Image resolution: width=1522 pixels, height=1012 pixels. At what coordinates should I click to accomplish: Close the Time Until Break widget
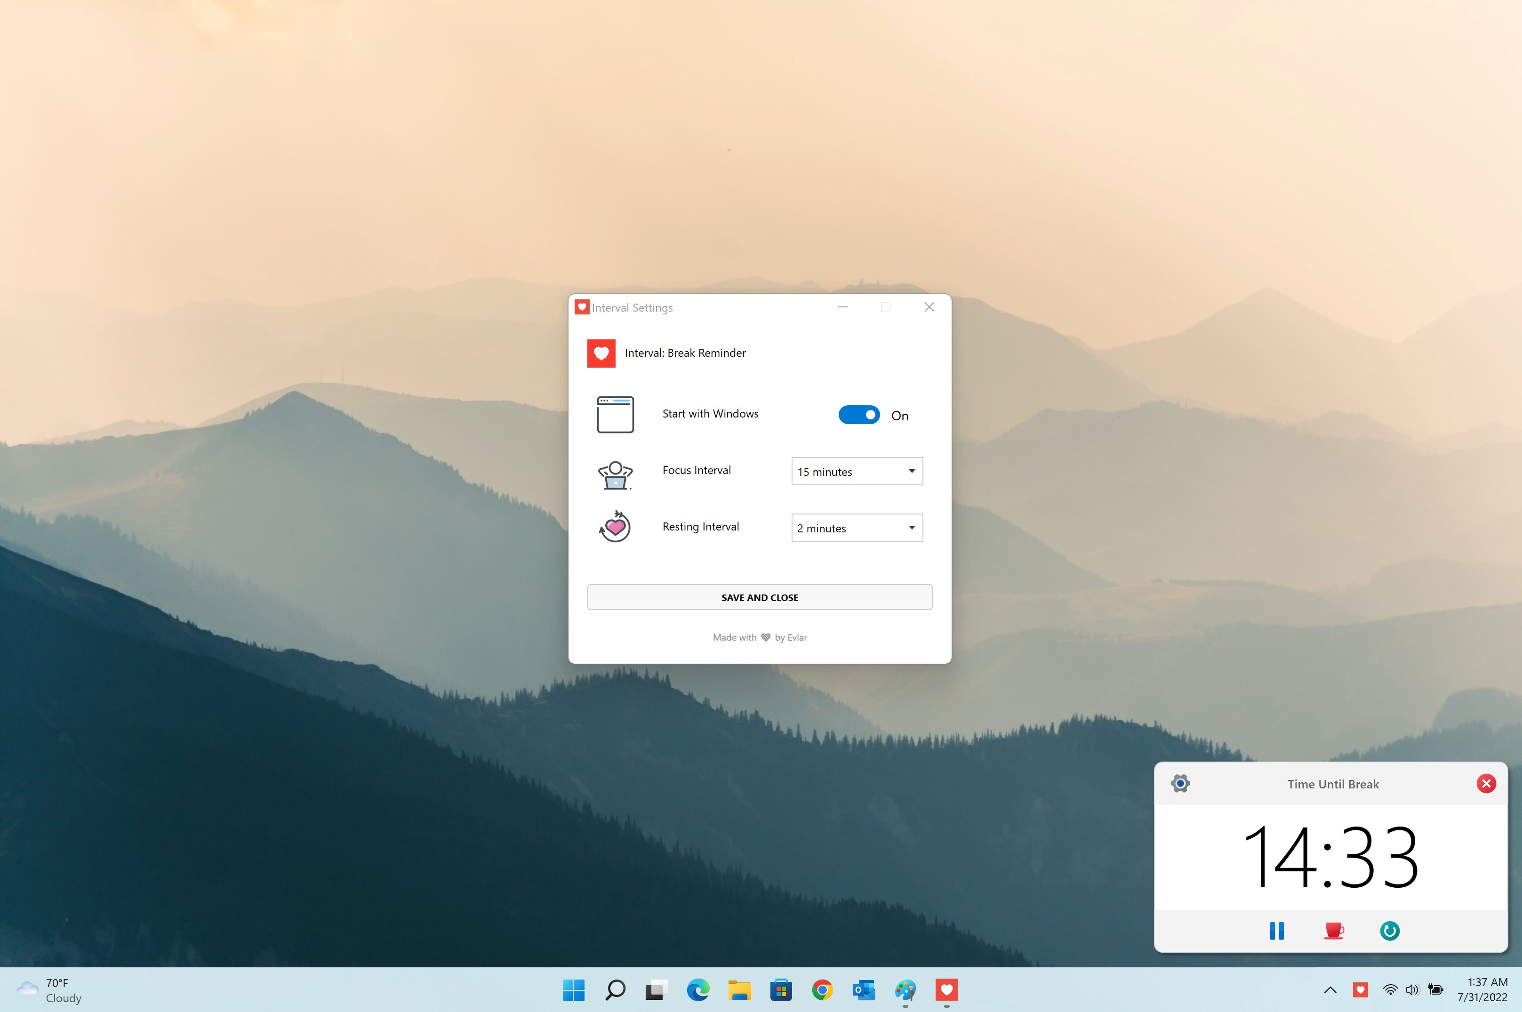(1486, 784)
